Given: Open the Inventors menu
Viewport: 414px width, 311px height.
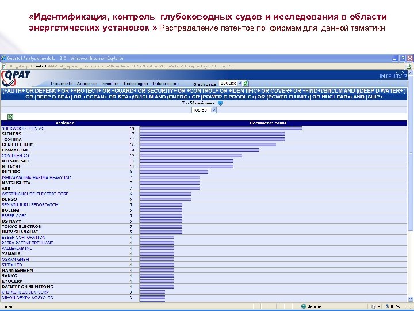Looking at the screenshot, I should 110,84.
